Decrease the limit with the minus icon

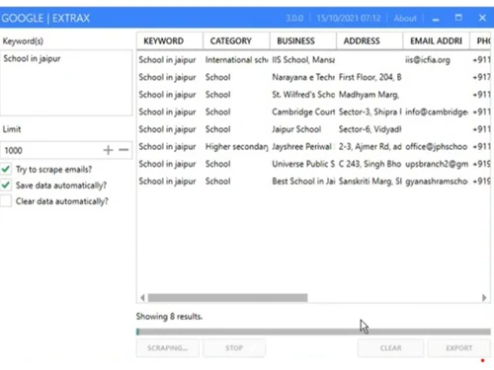123,150
